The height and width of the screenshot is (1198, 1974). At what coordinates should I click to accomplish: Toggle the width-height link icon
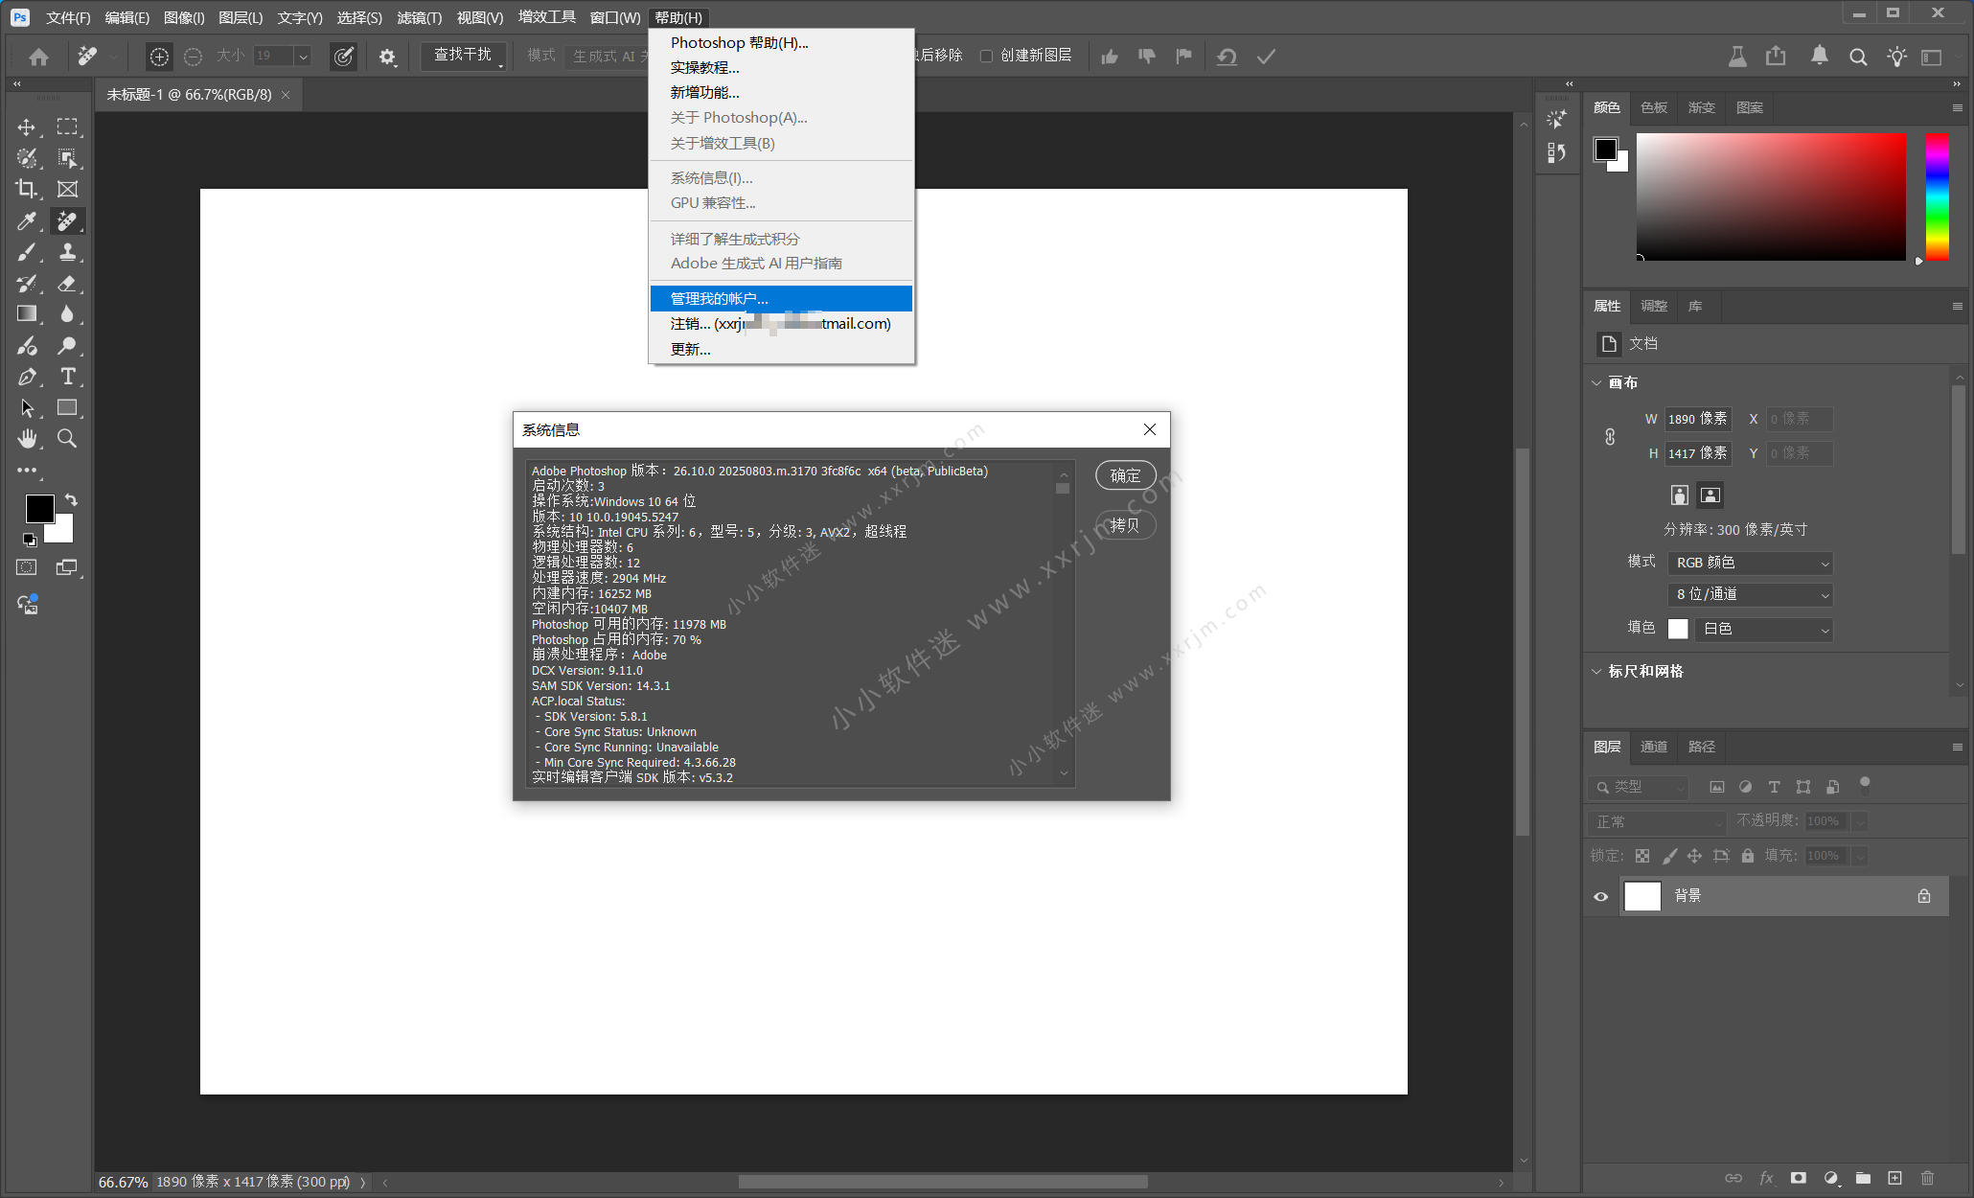tap(1610, 437)
